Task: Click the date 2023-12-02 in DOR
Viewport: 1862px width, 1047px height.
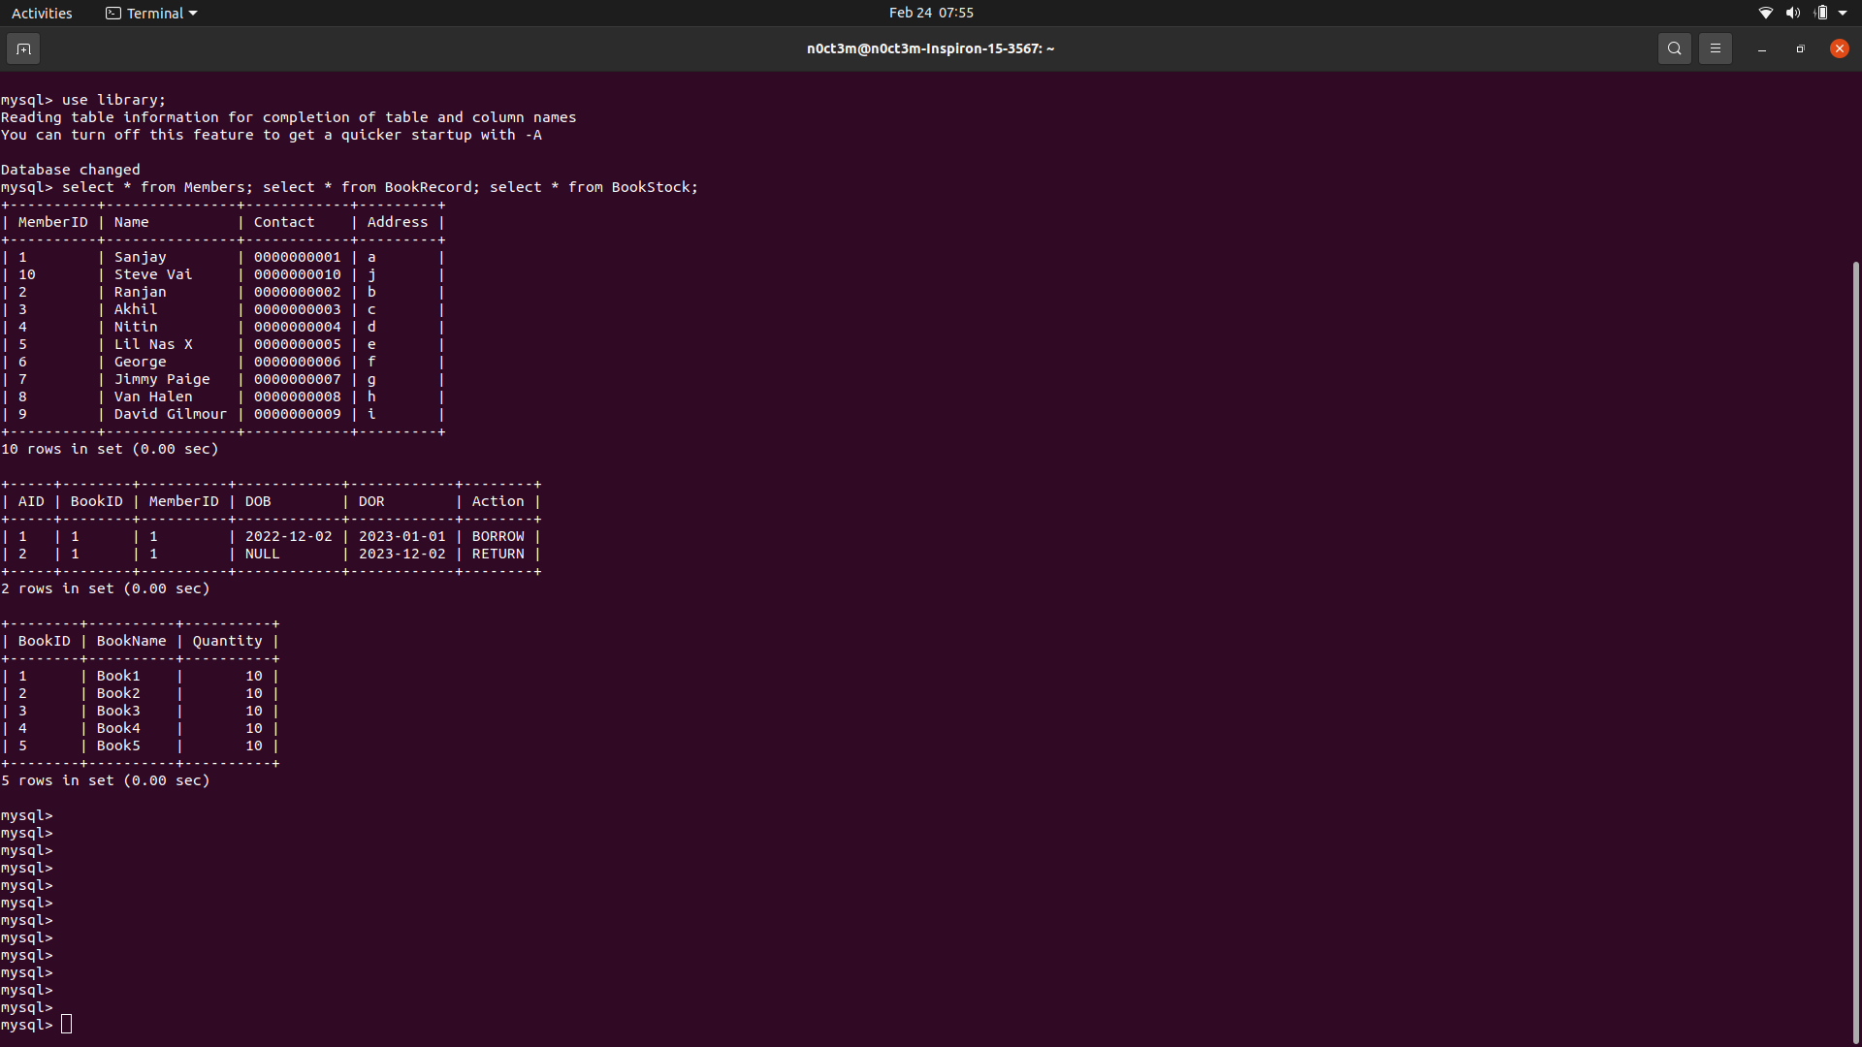Action: click(402, 554)
